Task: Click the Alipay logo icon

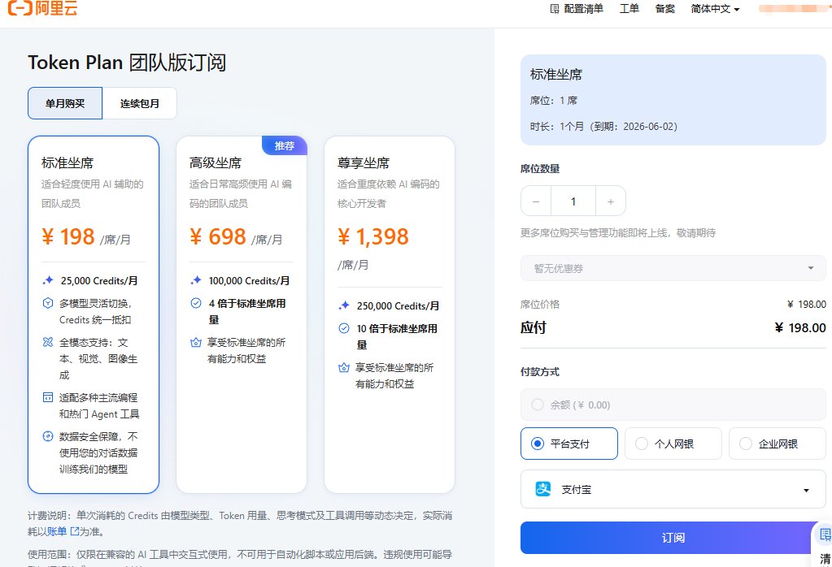Action: tap(542, 489)
